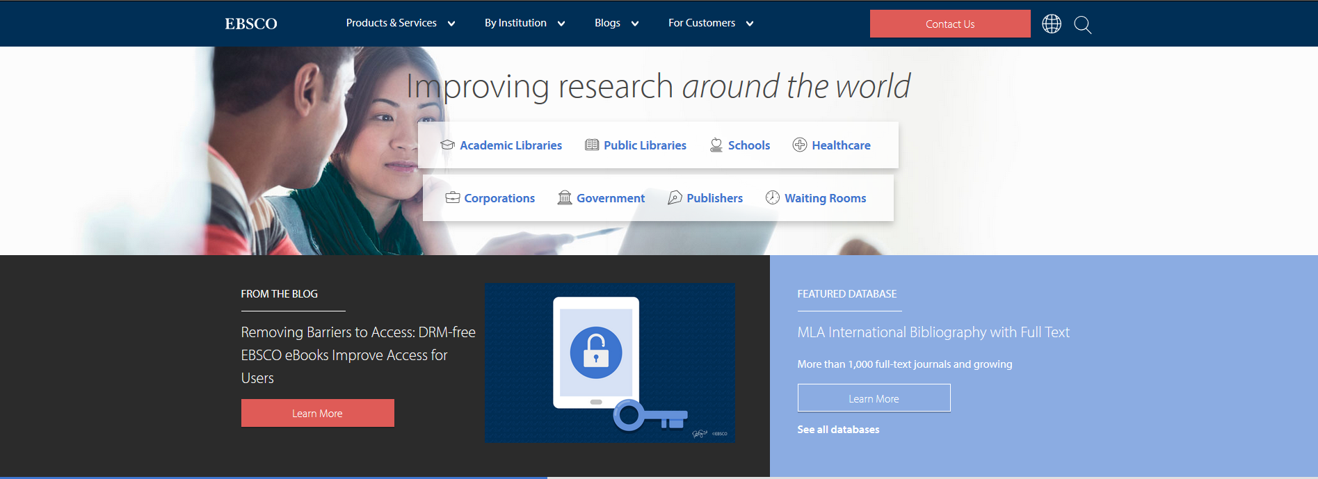
Task: Open the For Customers menu
Action: (x=702, y=23)
